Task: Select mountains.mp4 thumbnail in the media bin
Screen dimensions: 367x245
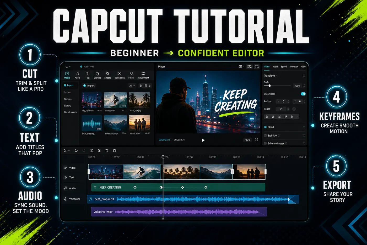Action: tap(115, 123)
